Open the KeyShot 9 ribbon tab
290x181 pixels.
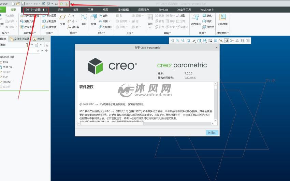pyautogui.click(x=207, y=10)
